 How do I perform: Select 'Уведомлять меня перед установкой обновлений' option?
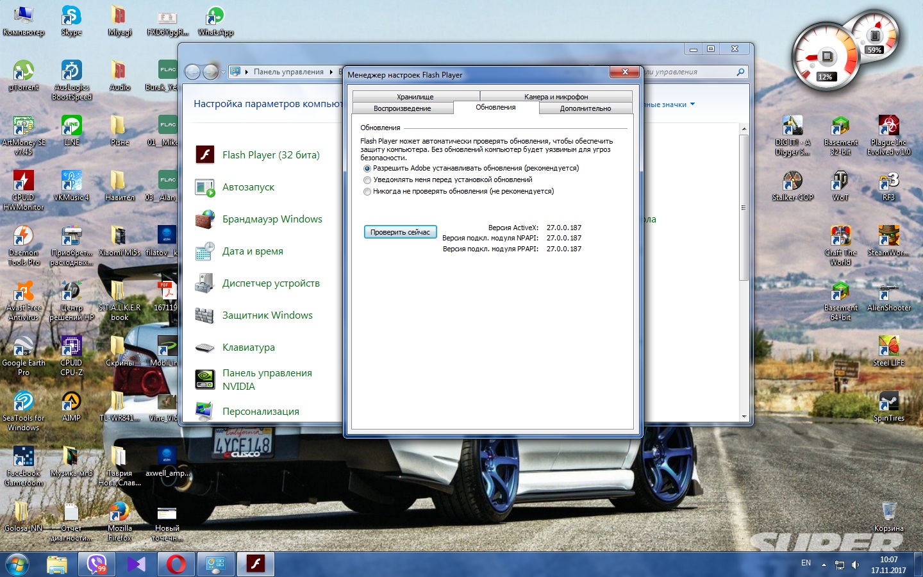pos(367,180)
